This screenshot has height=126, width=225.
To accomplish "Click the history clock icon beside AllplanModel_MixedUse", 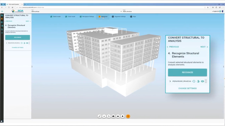I will (x=194, y=81).
